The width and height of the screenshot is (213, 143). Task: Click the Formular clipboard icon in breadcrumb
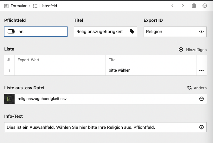[6, 6]
